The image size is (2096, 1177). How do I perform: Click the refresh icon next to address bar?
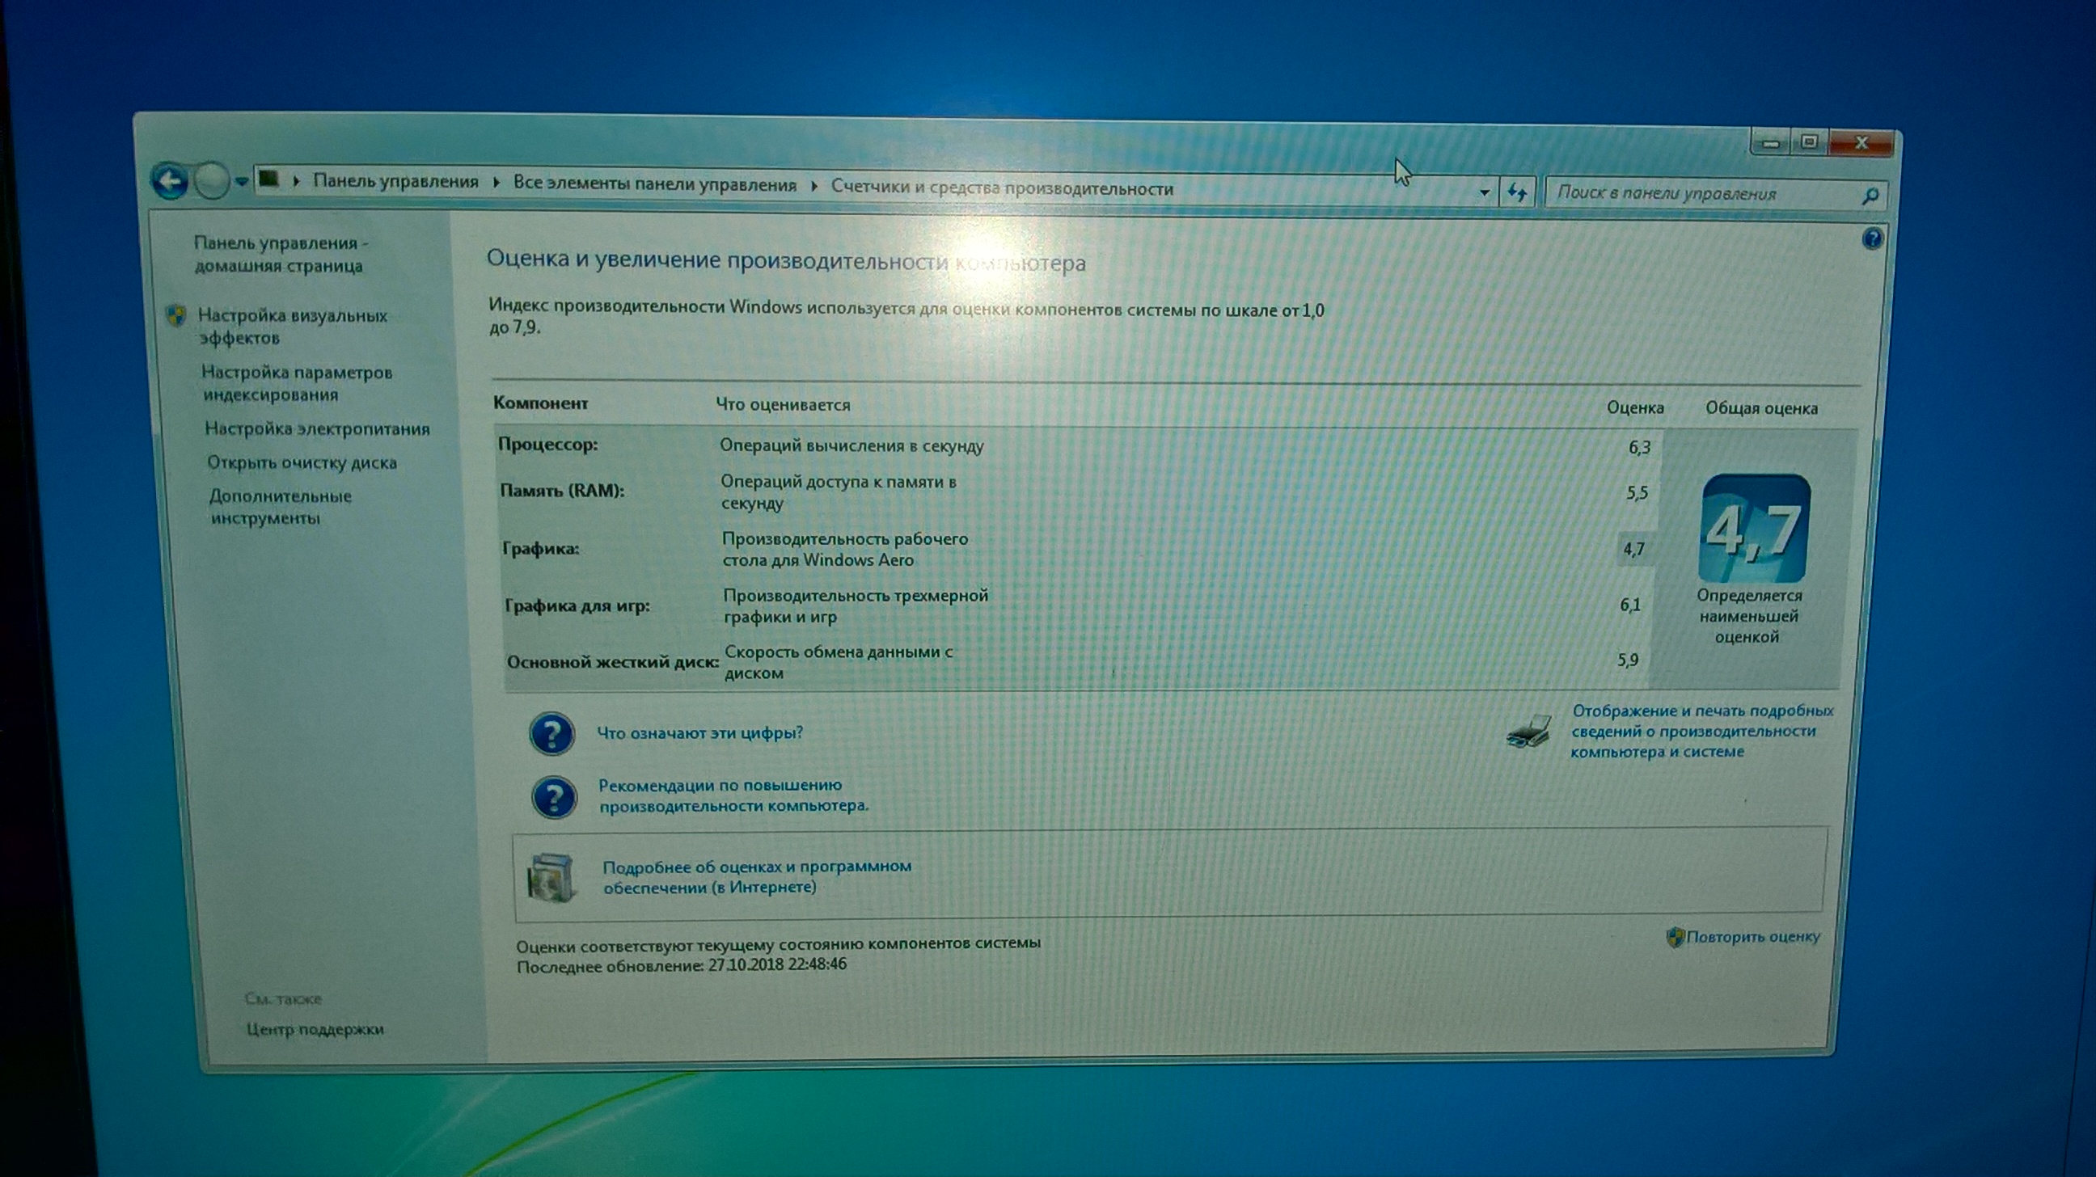(x=1517, y=192)
